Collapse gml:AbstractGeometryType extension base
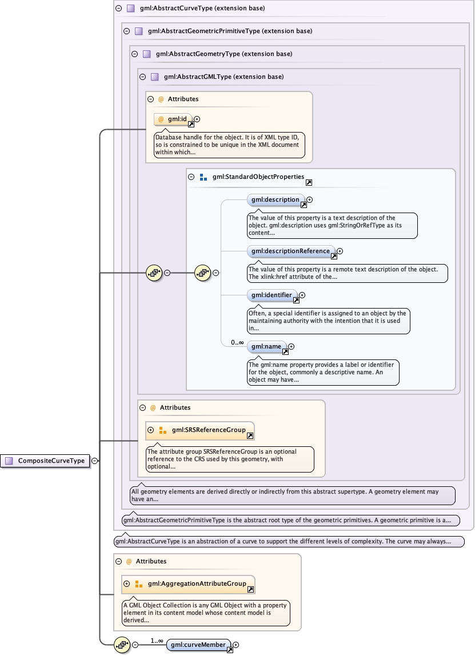 click(x=135, y=54)
